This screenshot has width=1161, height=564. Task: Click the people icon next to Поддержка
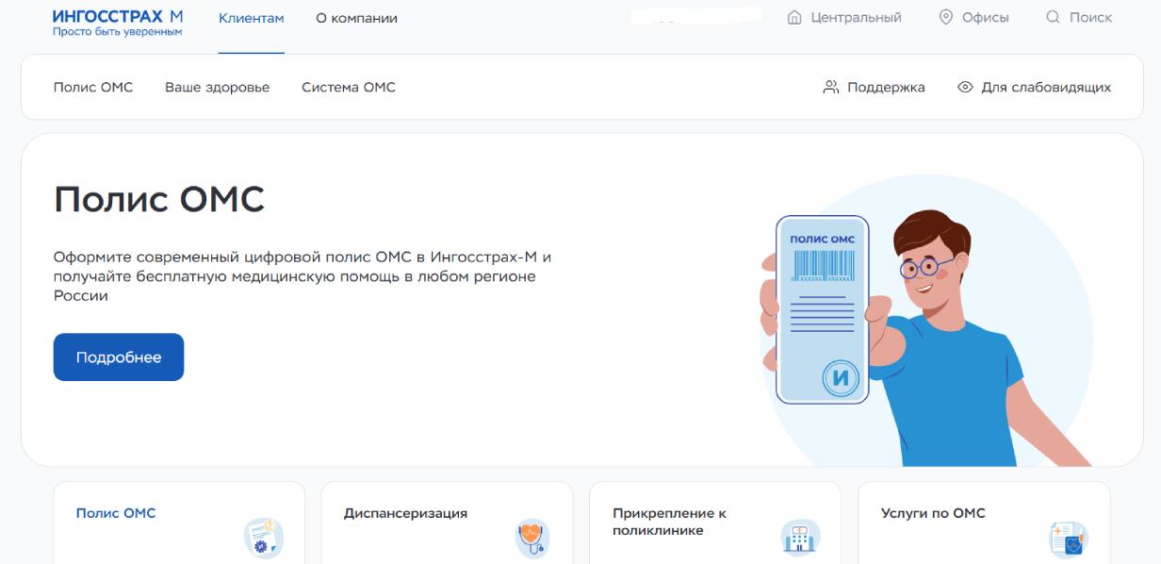830,88
